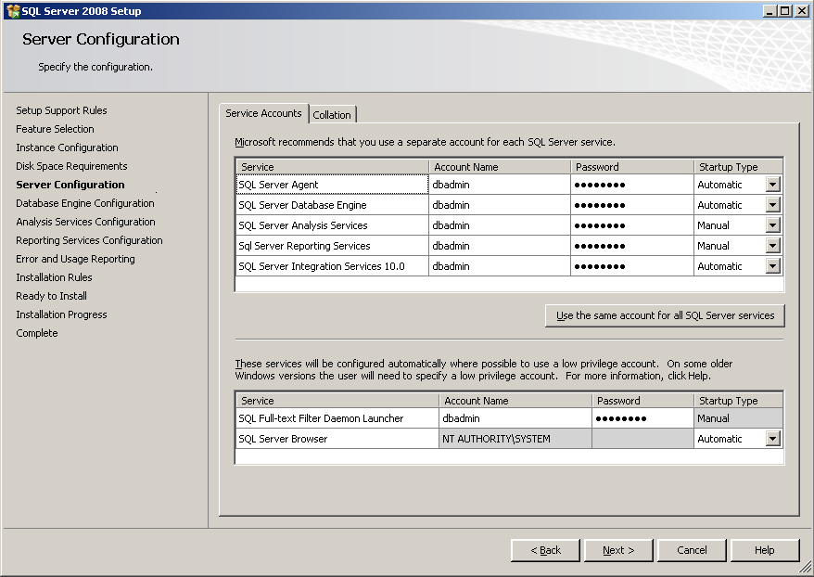Screen dimensions: 814x577
Task: Click the NT AUTHORITY\SYSTEM account cell
Action: pos(515,439)
